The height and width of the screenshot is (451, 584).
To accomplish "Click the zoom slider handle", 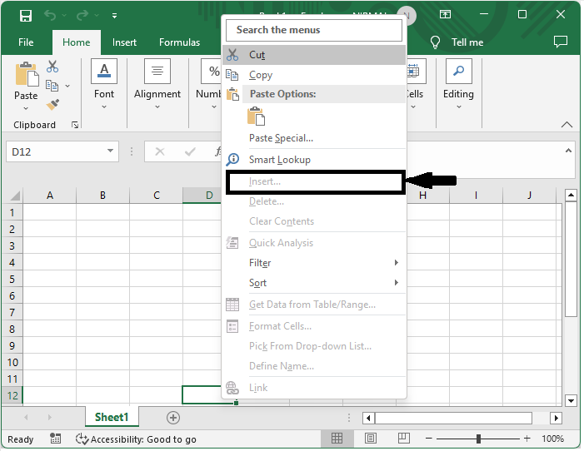I will click(x=478, y=439).
